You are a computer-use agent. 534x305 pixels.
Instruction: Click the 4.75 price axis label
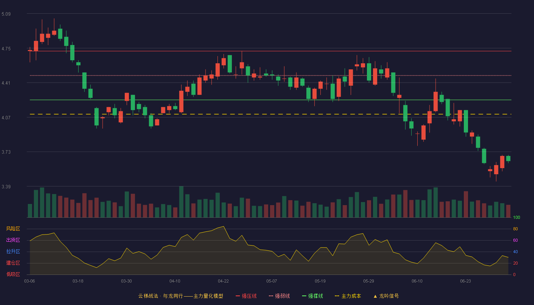(6, 49)
